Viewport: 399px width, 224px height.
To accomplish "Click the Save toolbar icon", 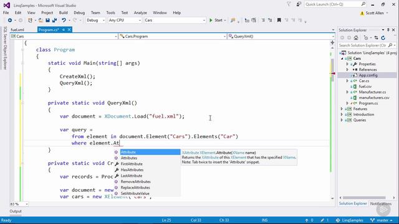I will [47, 20].
